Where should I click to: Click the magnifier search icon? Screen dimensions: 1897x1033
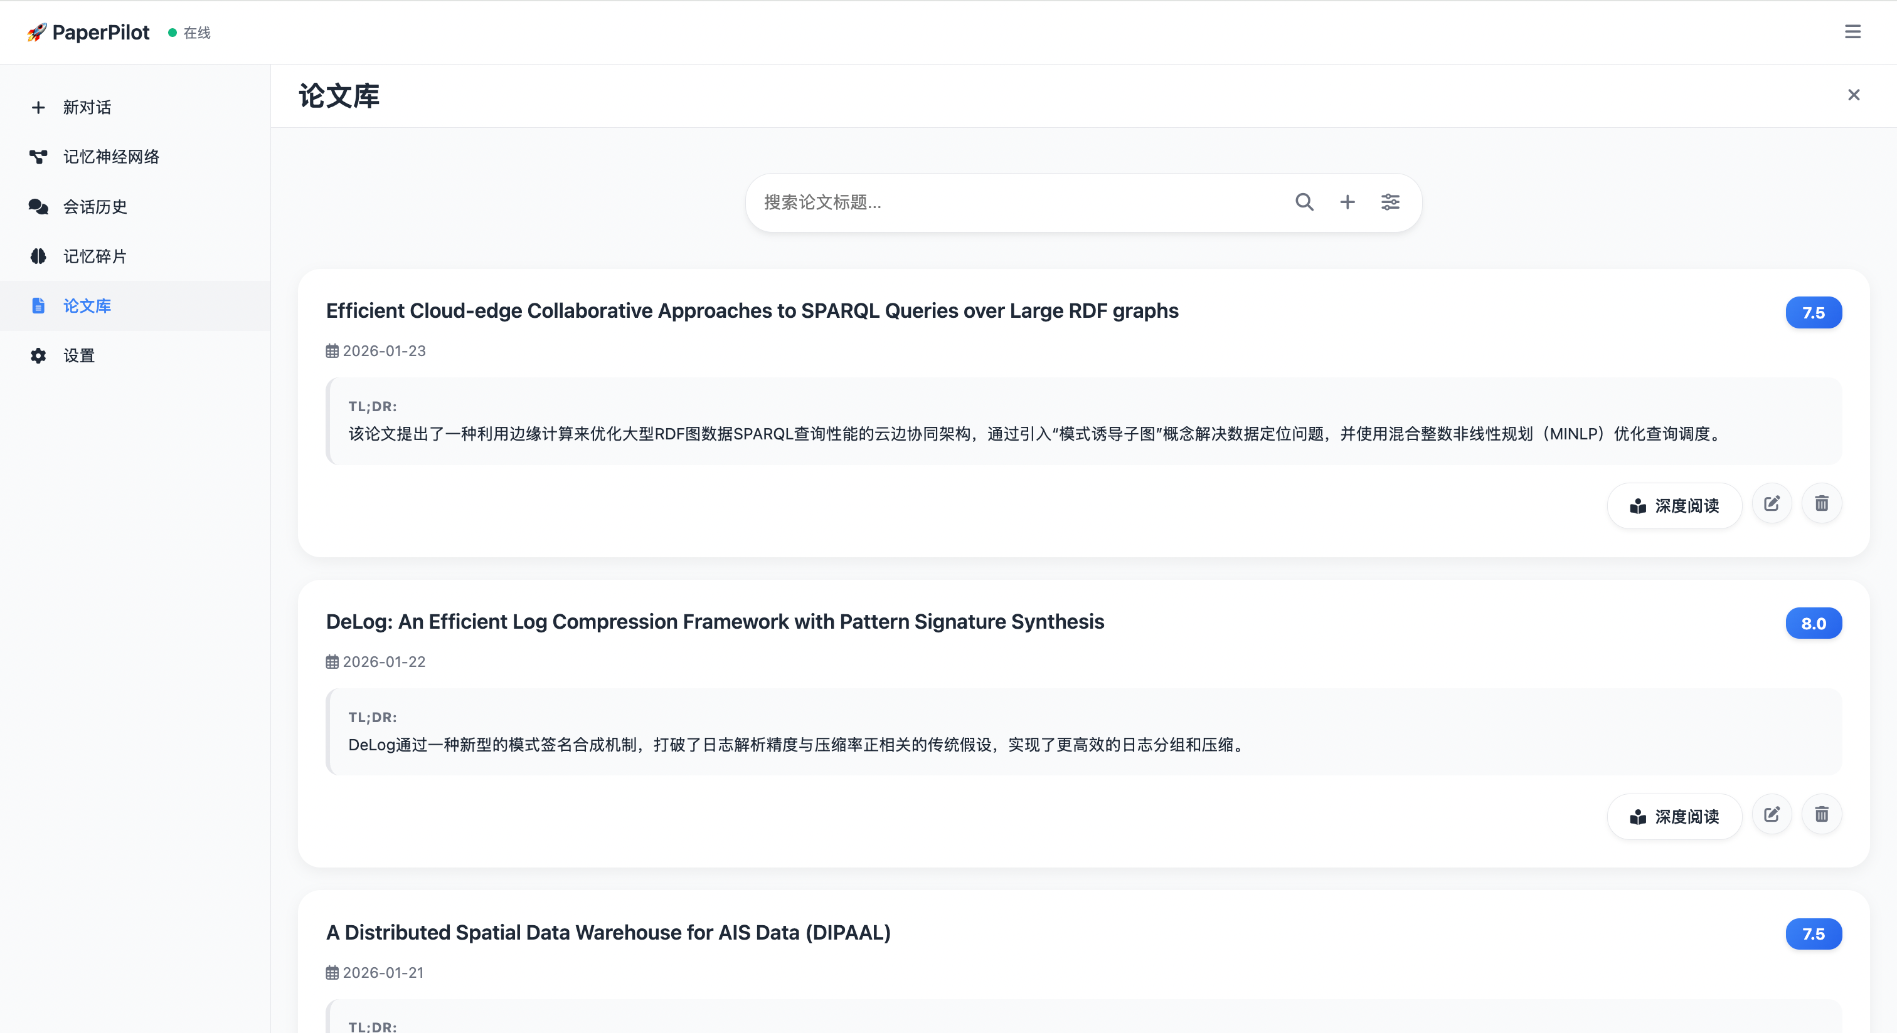[x=1304, y=202]
